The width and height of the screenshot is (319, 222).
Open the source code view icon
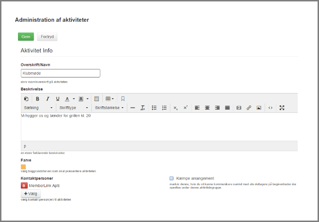[270, 108]
